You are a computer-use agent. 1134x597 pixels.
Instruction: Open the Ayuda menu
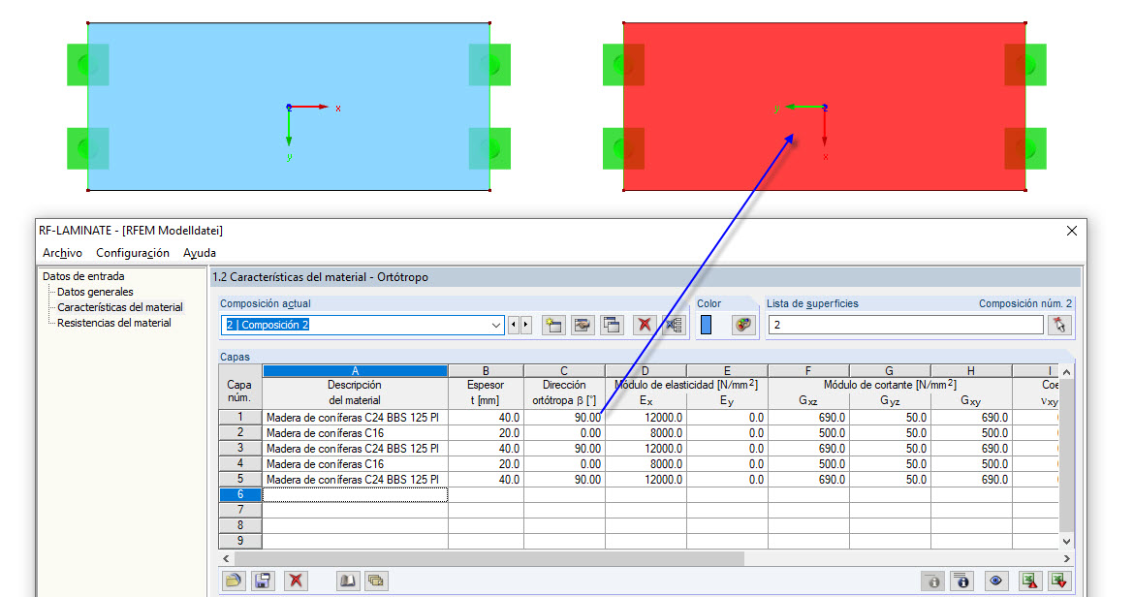point(200,253)
